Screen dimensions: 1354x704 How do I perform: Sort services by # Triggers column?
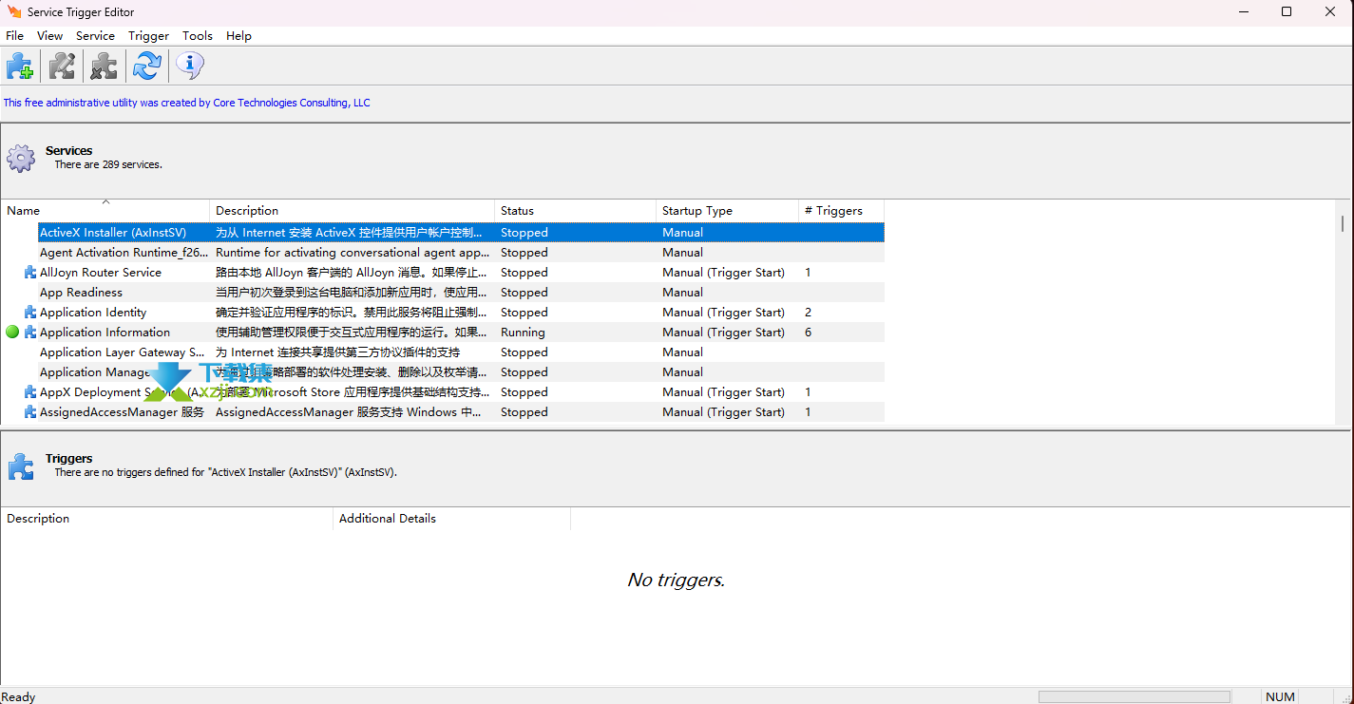(x=841, y=211)
